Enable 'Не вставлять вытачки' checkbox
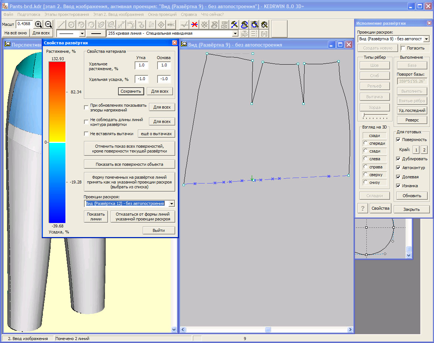This screenshot has height=343, width=434. point(87,134)
